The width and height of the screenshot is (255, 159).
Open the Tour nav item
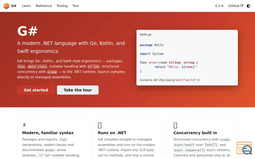[x=76, y=6]
